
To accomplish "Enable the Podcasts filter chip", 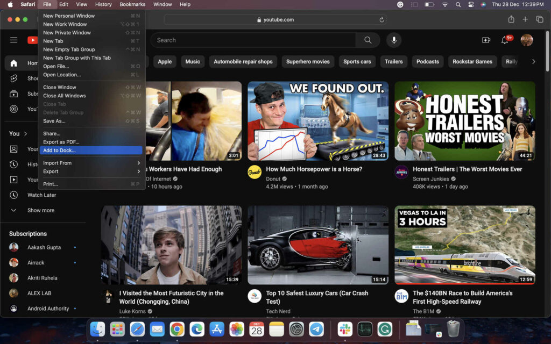I will 427,61.
